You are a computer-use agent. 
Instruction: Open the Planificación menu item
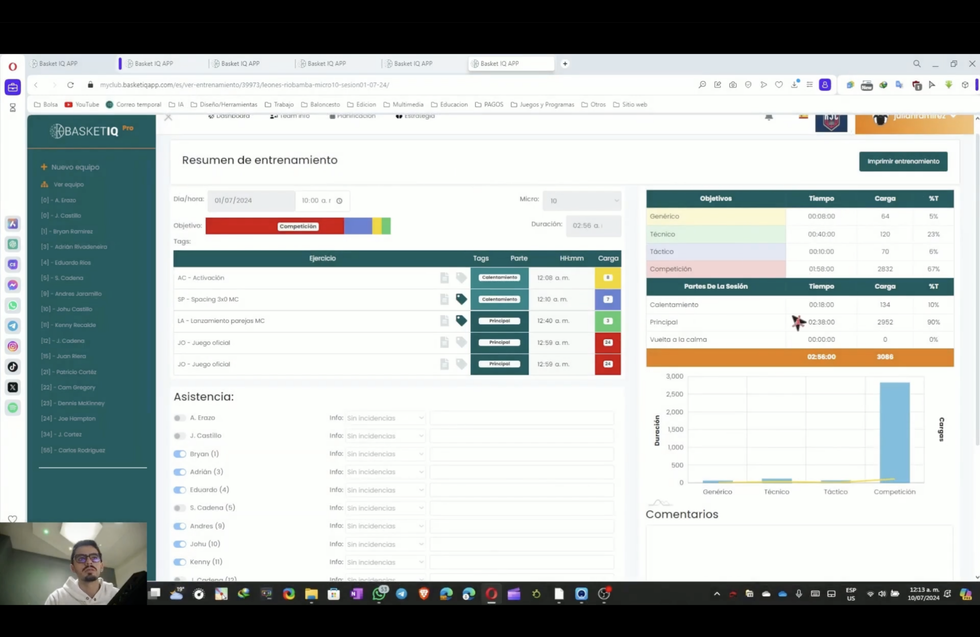pos(353,116)
